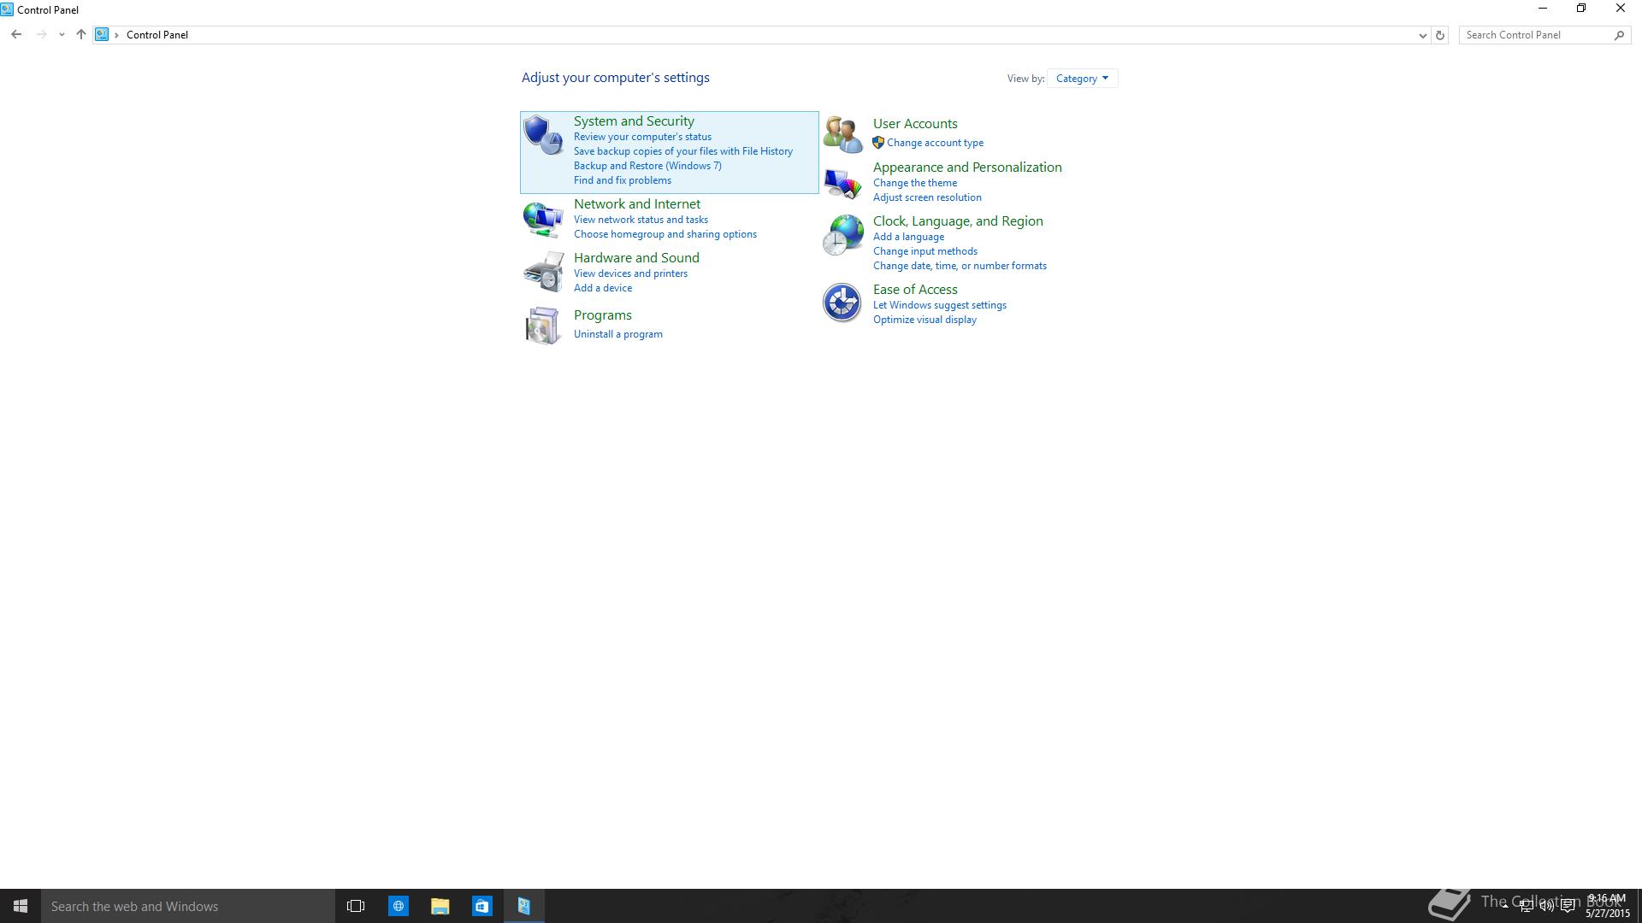Image resolution: width=1642 pixels, height=923 pixels.
Task: Click Add a device
Action: pos(603,288)
